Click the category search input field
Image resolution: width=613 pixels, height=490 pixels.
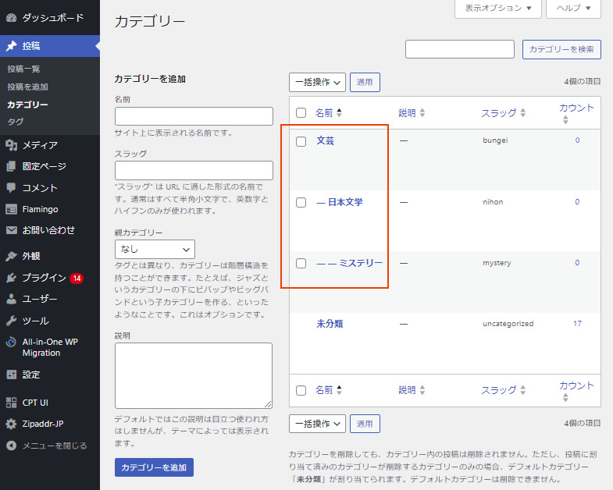(x=459, y=49)
